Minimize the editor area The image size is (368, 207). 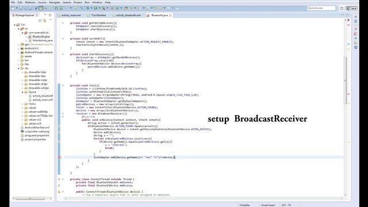[x=343, y=15]
